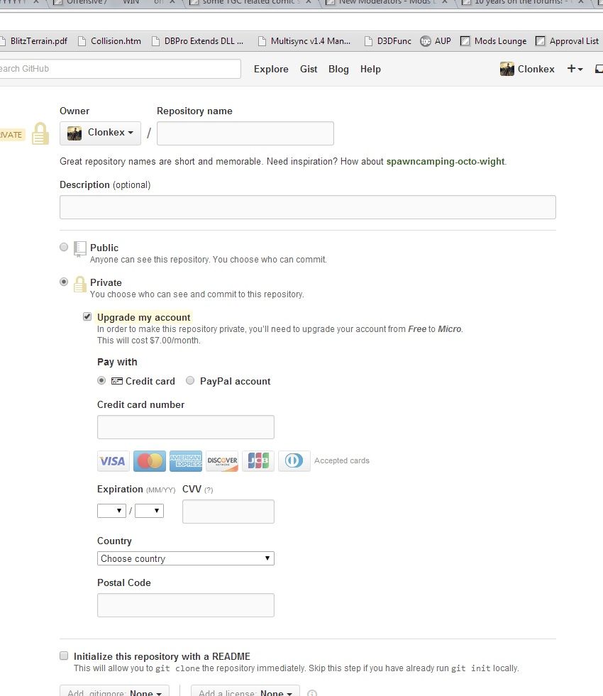
Task: Click the Visa card icon
Action: coord(113,461)
